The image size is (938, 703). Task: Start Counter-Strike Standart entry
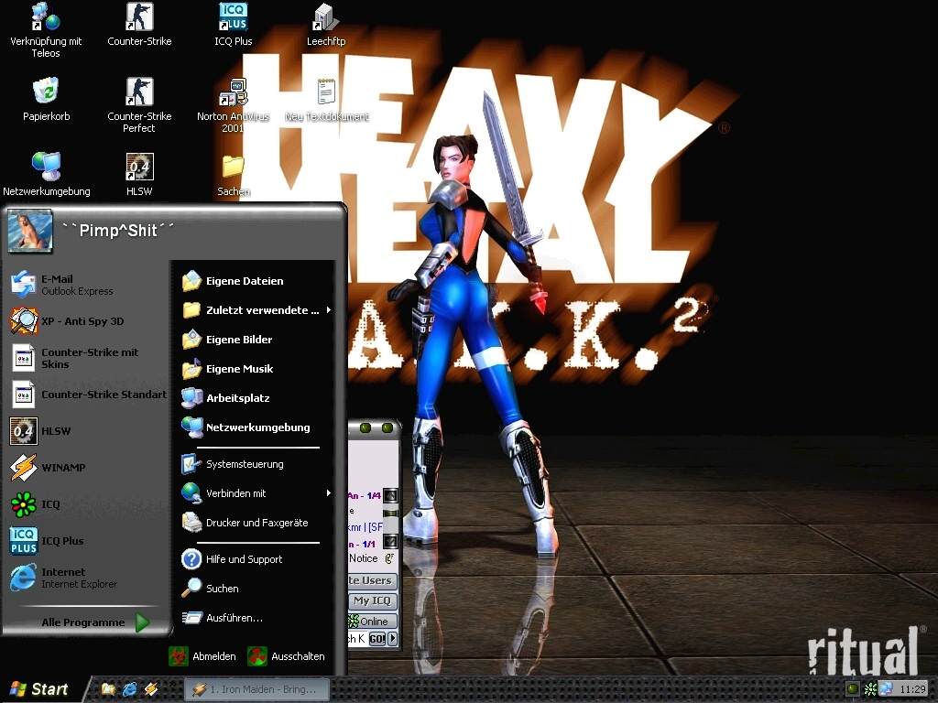[x=89, y=395]
